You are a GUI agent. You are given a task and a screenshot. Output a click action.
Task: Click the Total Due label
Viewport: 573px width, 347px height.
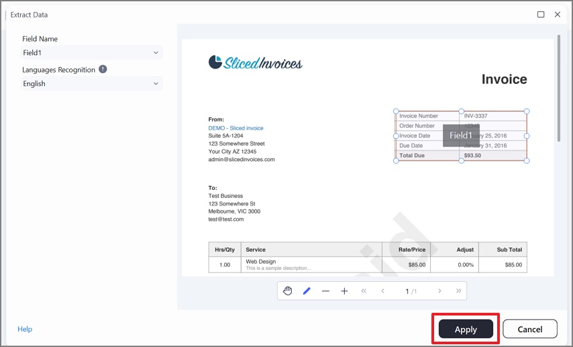point(412,156)
